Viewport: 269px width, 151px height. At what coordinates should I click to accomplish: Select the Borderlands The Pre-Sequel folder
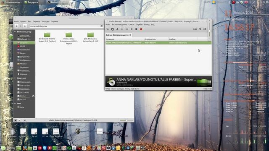tap(47, 37)
